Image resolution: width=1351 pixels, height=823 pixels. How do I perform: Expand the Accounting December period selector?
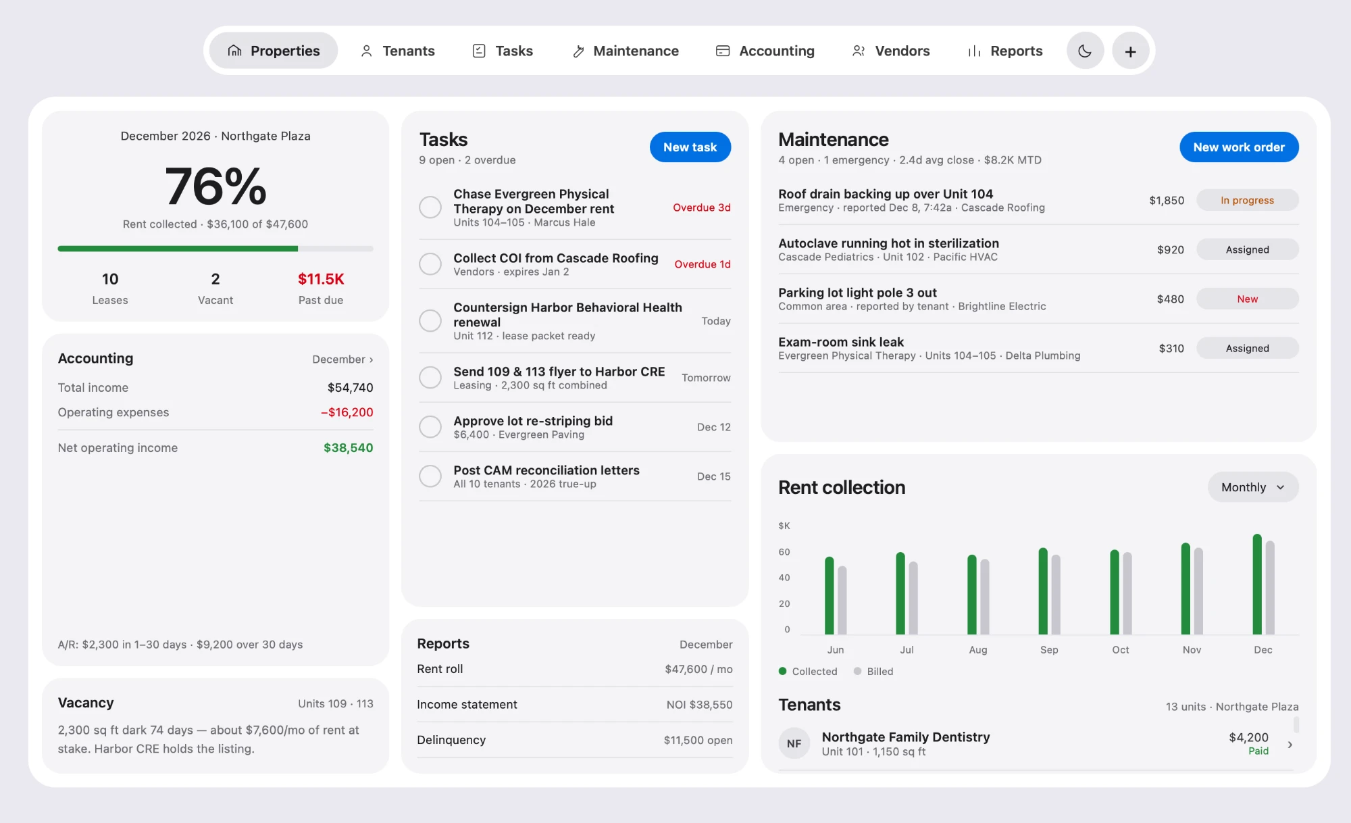coord(342,359)
